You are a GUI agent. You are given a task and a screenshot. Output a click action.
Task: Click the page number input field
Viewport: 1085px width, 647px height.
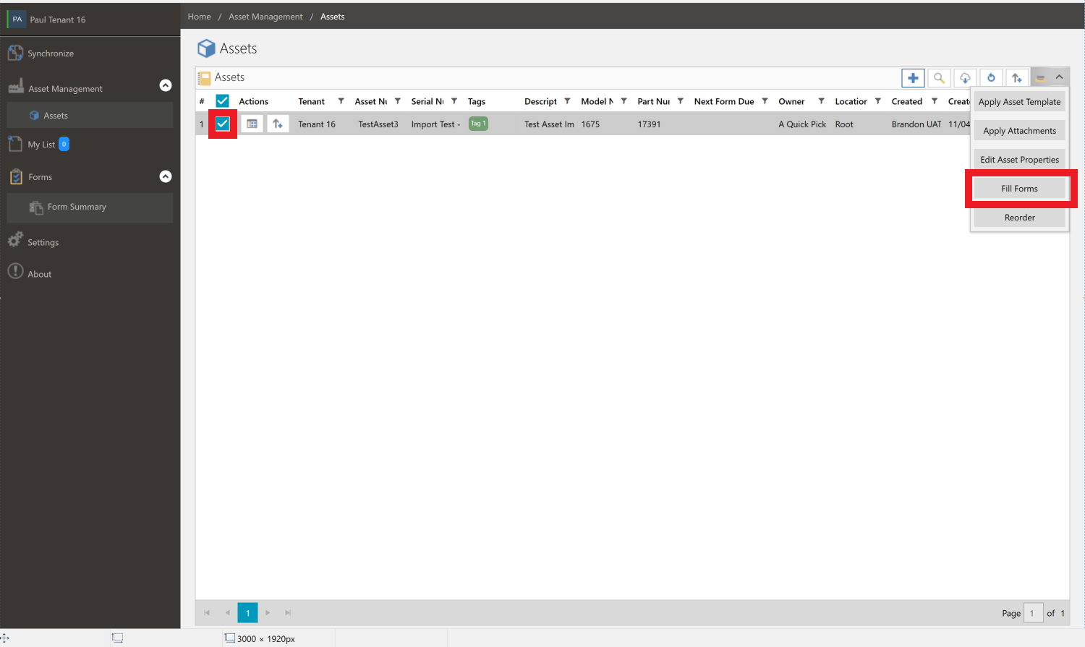tap(1033, 613)
